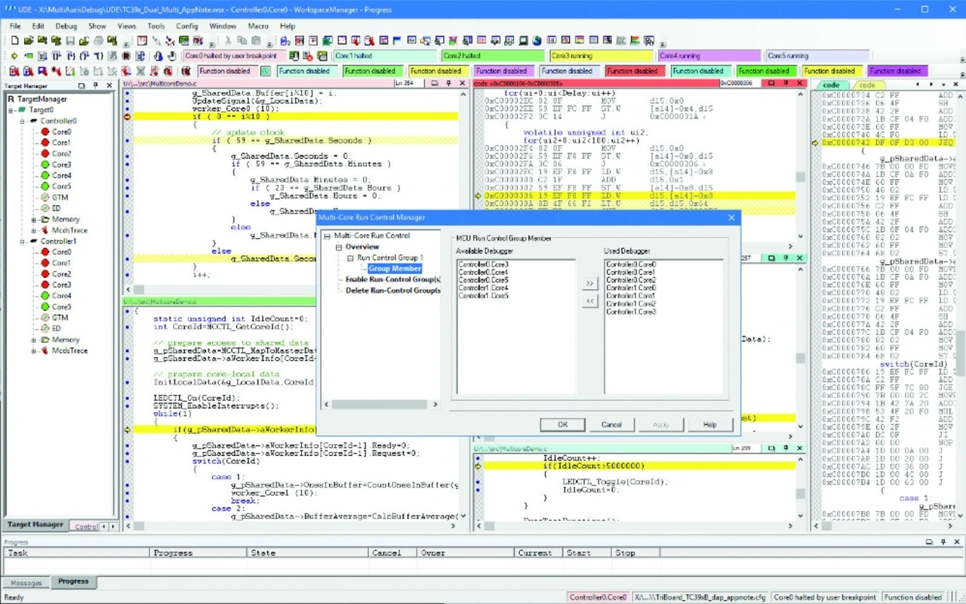Viewport: 966px width, 604px height.
Task: Select Controller0.Core4 in Available Debugger list
Action: 483,273
